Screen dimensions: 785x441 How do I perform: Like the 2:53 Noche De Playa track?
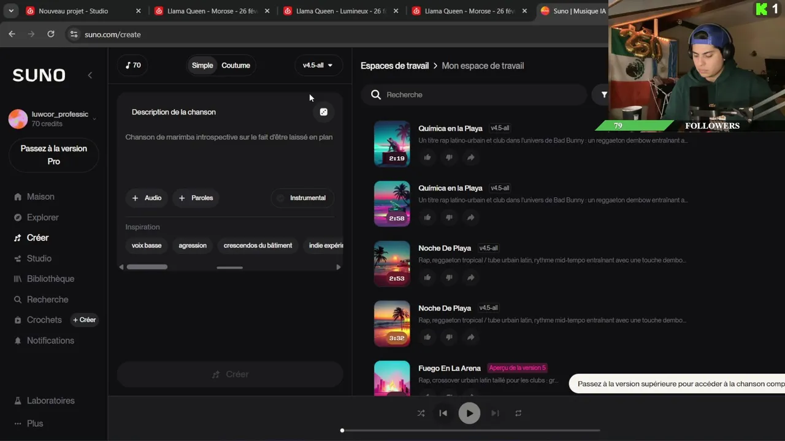click(427, 277)
